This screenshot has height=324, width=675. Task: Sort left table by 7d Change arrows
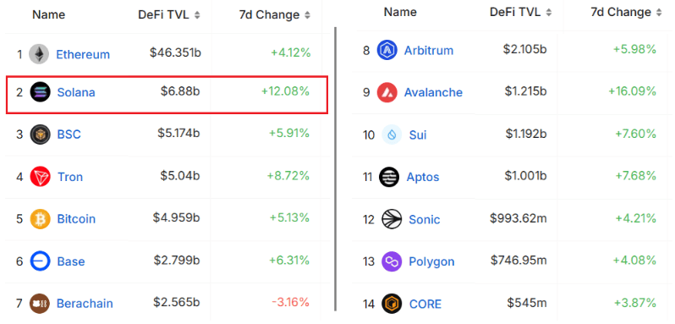pos(307,15)
